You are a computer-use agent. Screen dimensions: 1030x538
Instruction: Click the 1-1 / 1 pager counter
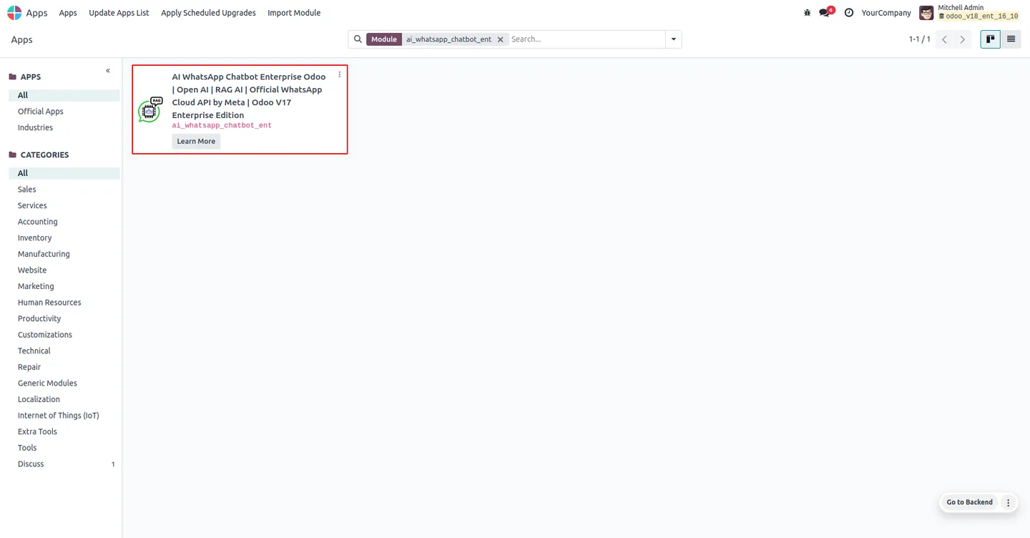pyautogui.click(x=919, y=39)
